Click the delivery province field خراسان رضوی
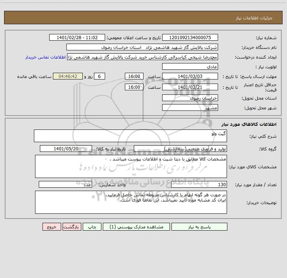287x278 pixels. tap(190, 98)
